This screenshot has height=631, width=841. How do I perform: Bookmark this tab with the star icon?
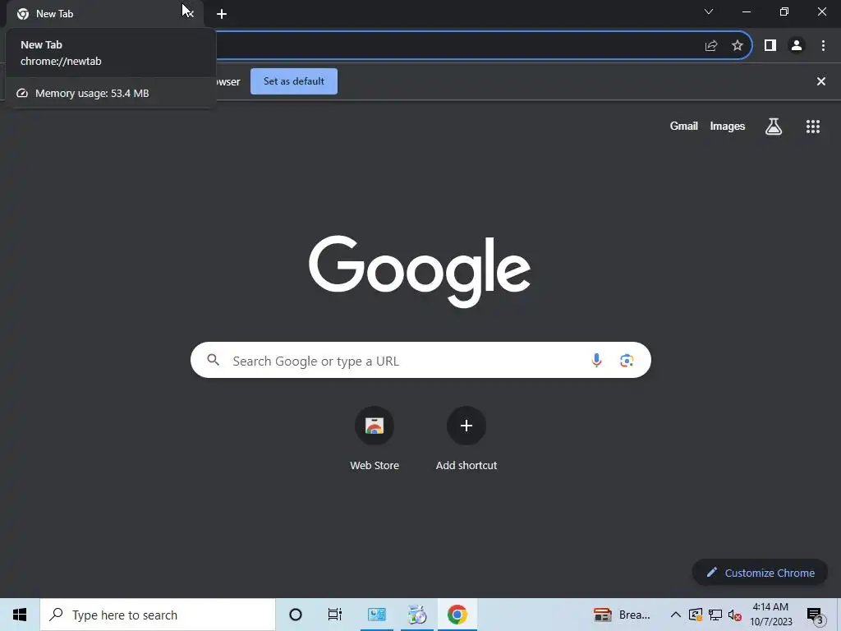click(x=738, y=46)
